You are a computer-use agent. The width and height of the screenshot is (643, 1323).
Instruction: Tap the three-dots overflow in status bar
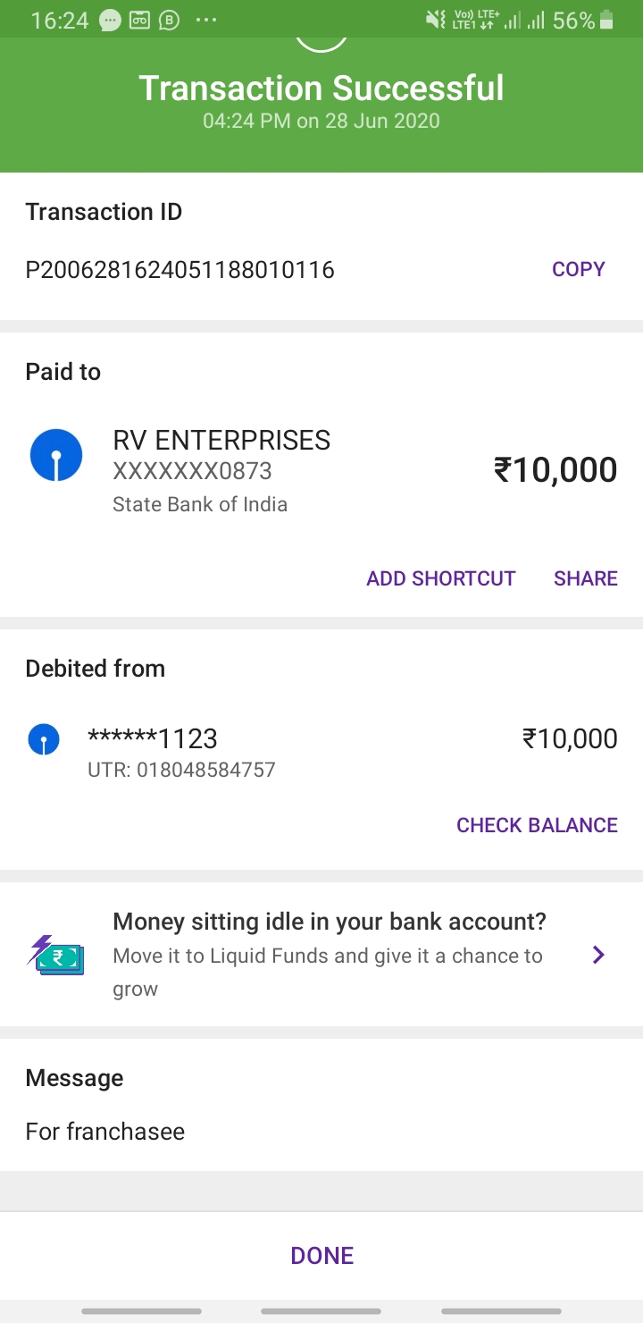pos(205,20)
